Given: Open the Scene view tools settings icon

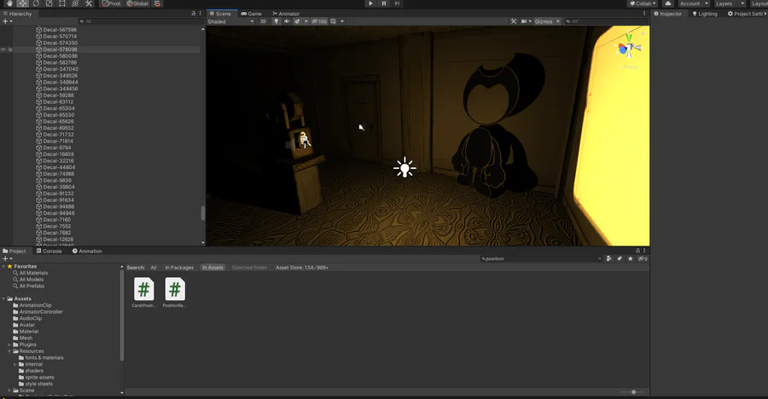Looking at the screenshot, I should [514, 21].
